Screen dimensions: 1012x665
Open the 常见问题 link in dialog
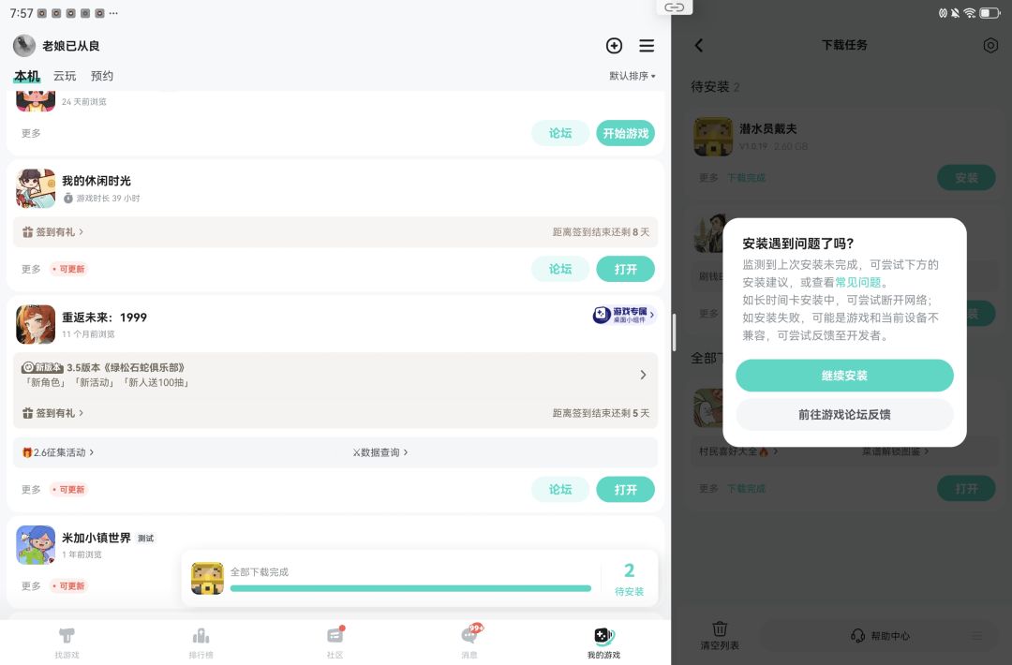857,282
